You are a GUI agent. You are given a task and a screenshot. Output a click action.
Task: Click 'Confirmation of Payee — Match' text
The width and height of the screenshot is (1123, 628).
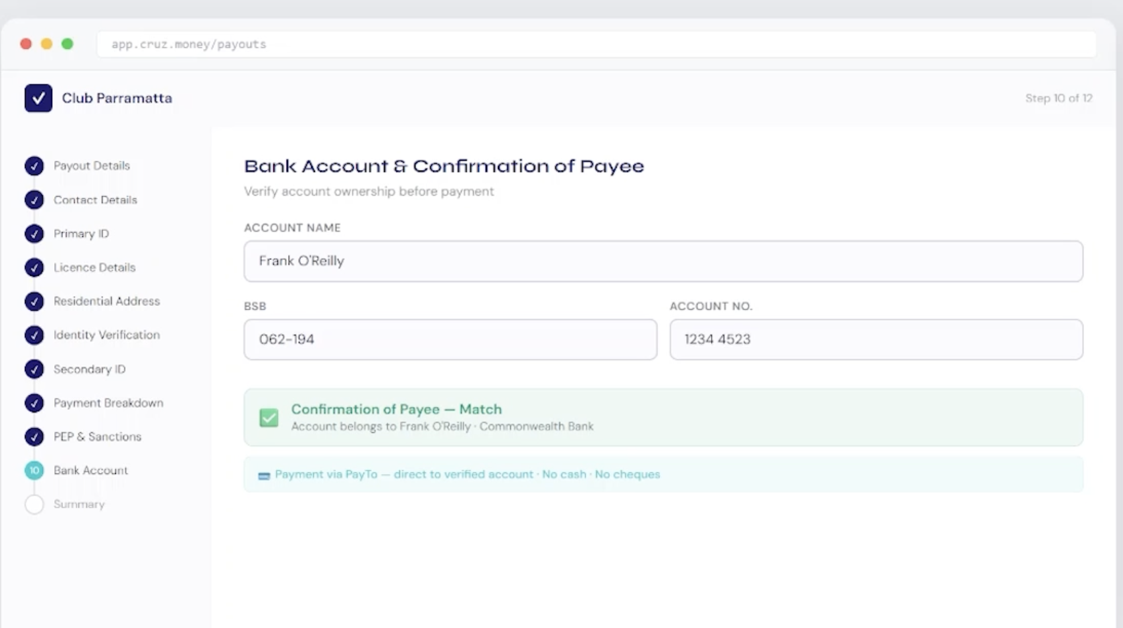point(396,409)
